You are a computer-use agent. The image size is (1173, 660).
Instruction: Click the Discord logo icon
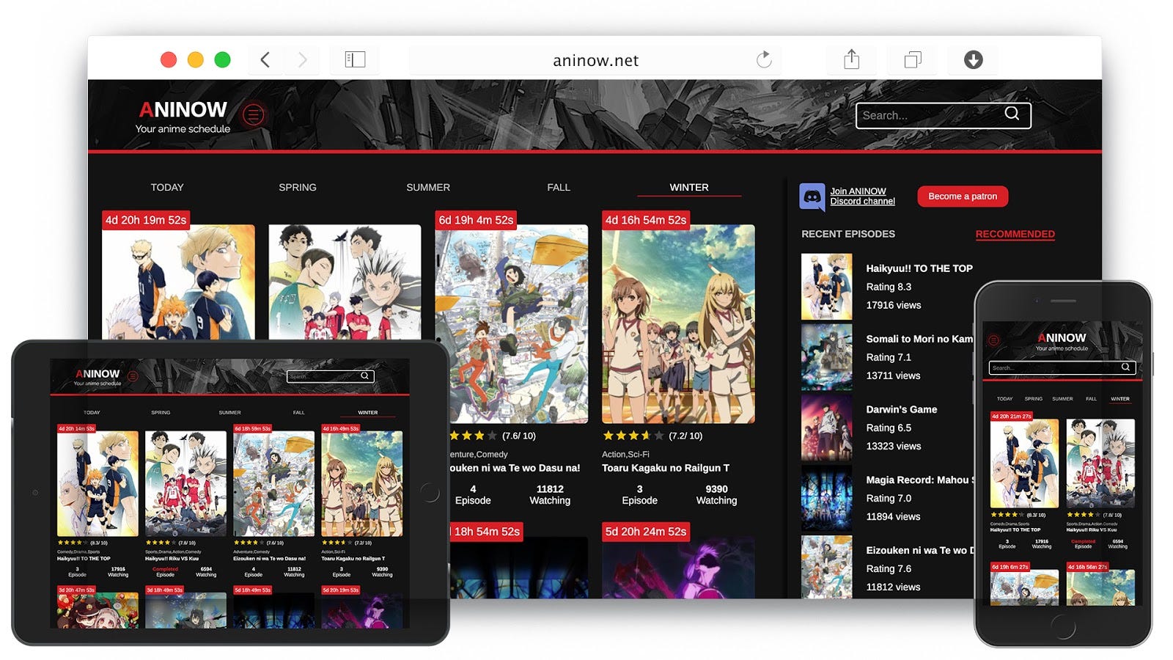(812, 197)
